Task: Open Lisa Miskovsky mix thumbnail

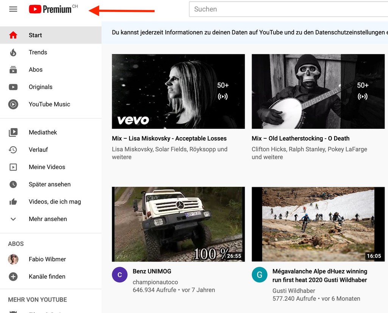Action: coord(178,91)
